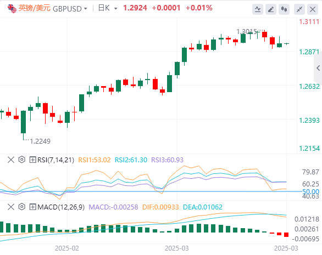Click the DEA:0.01062 value
Viewport: 322px width, 255px height.
pyautogui.click(x=202, y=207)
